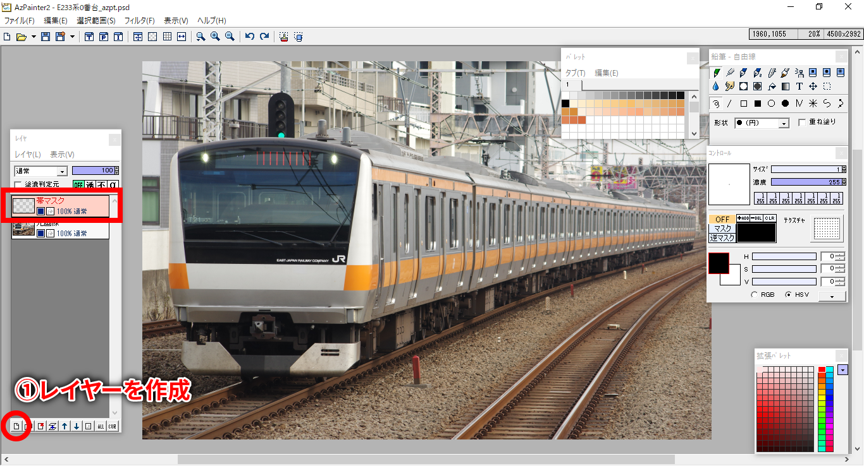Screen dimensions: 864x466
Task: Select the gradient tool icon
Action: pyautogui.click(x=786, y=87)
